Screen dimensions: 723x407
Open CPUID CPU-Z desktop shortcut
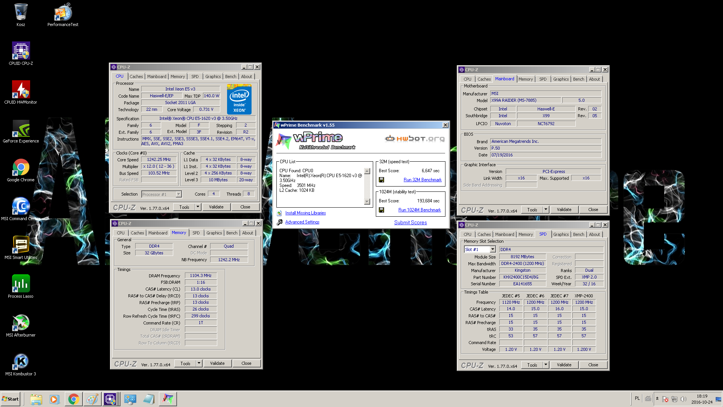pos(21,54)
